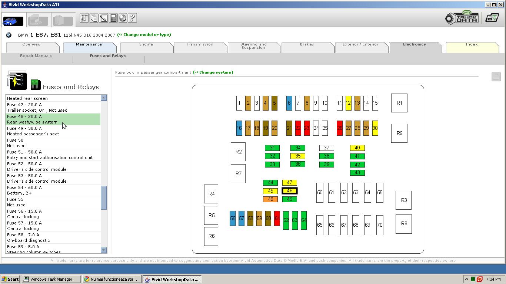Click relay R9 in the fuse box diagram
This screenshot has height=284, width=506.
coord(399,133)
